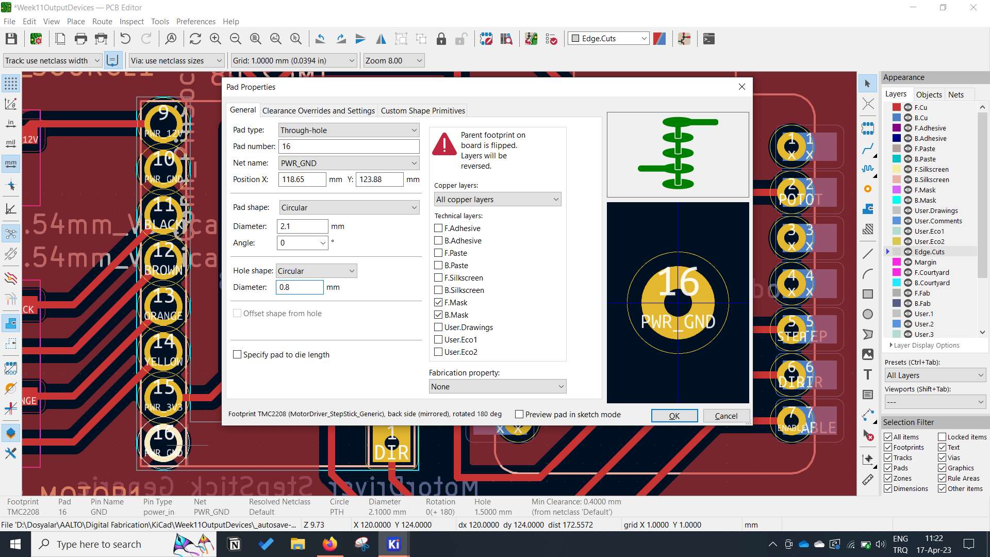Open the Preferences menu

click(196, 21)
